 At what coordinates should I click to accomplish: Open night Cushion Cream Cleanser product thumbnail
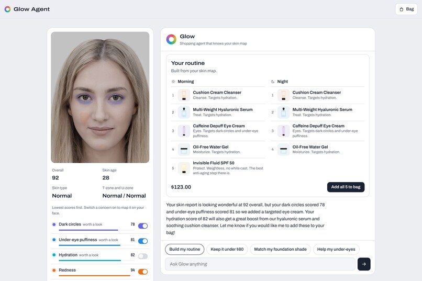(283, 95)
